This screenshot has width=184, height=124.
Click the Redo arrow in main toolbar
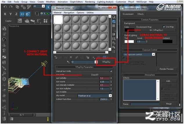11,7
